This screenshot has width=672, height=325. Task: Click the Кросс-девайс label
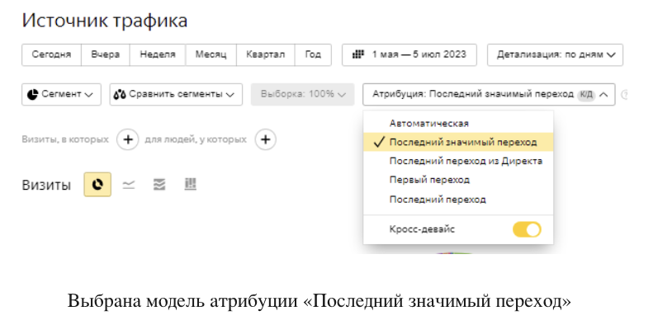click(x=422, y=229)
